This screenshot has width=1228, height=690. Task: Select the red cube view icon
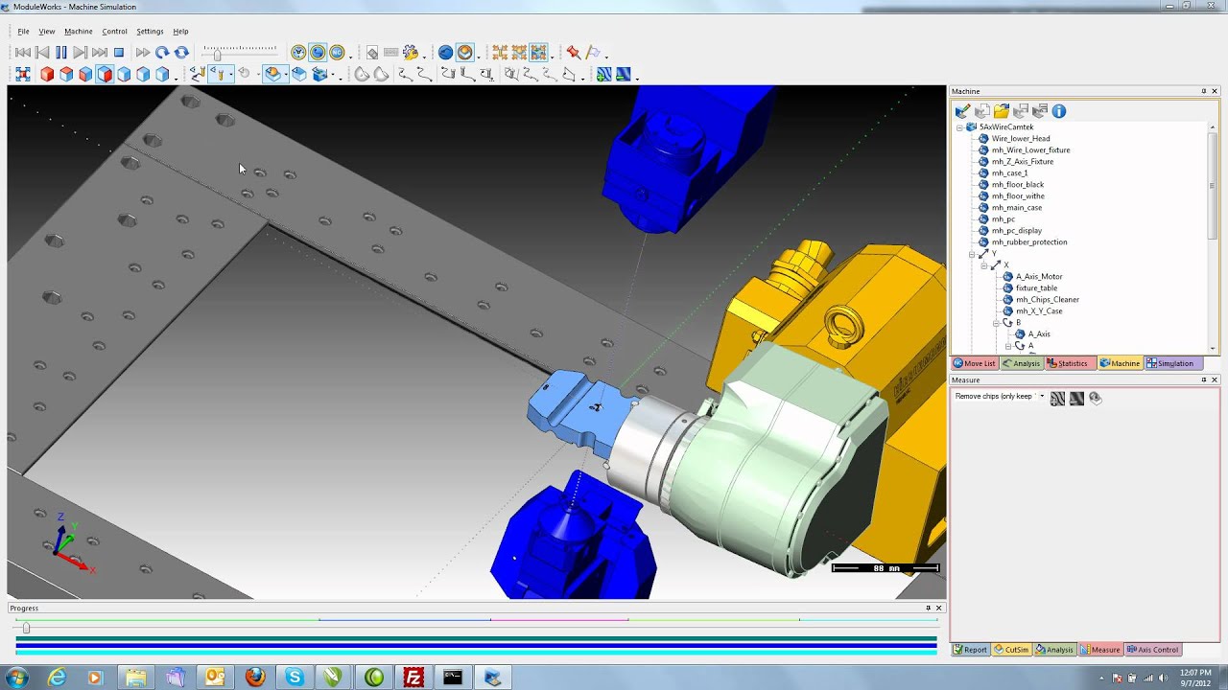[x=47, y=74]
